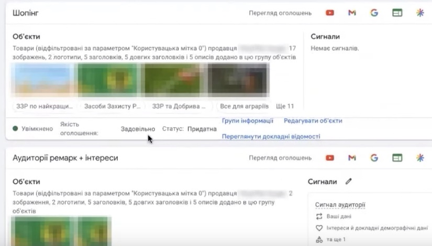Expand remaining assets via Ще 11

[x=285, y=106]
